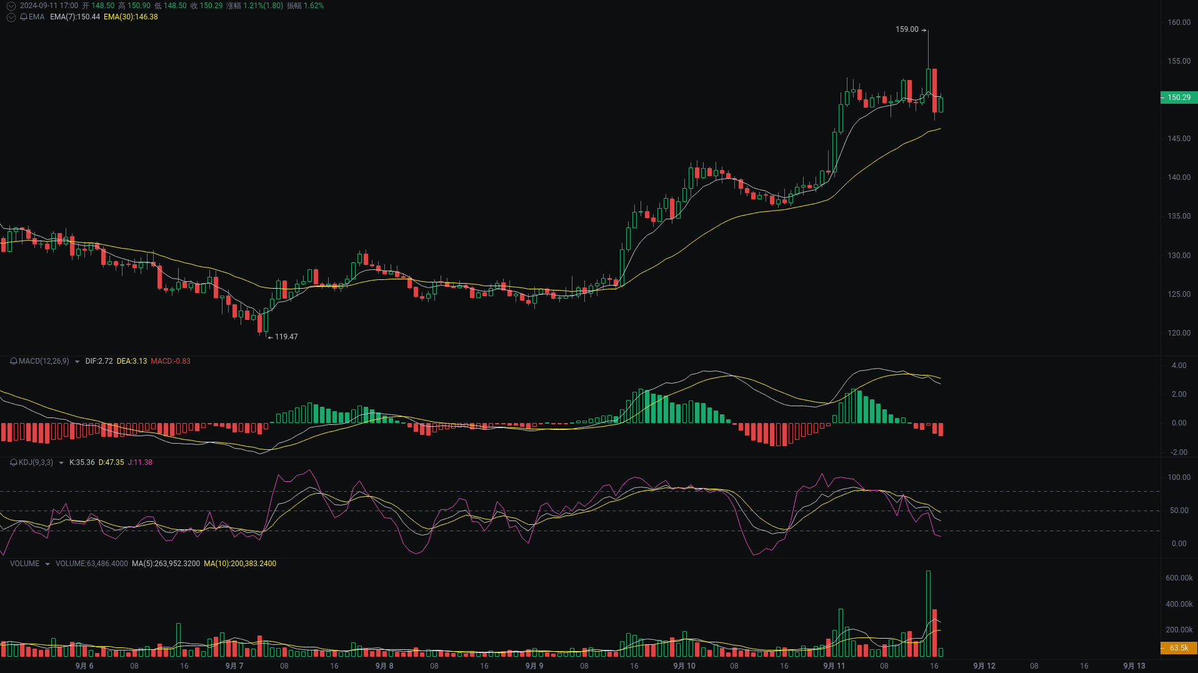The image size is (1198, 673).
Task: Click the 400.00k volume axis label
Action: (x=1179, y=604)
